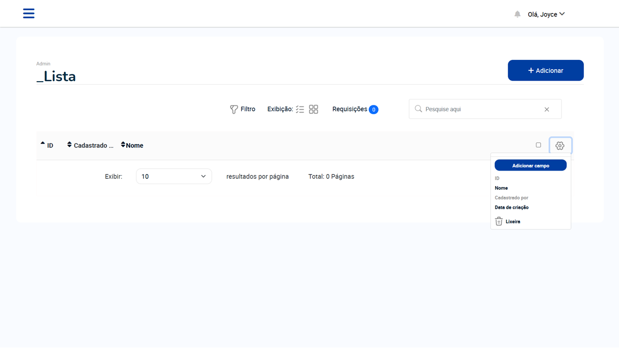Click the Admin breadcrumb label
Screen dimensions: 619x348
click(x=43, y=64)
